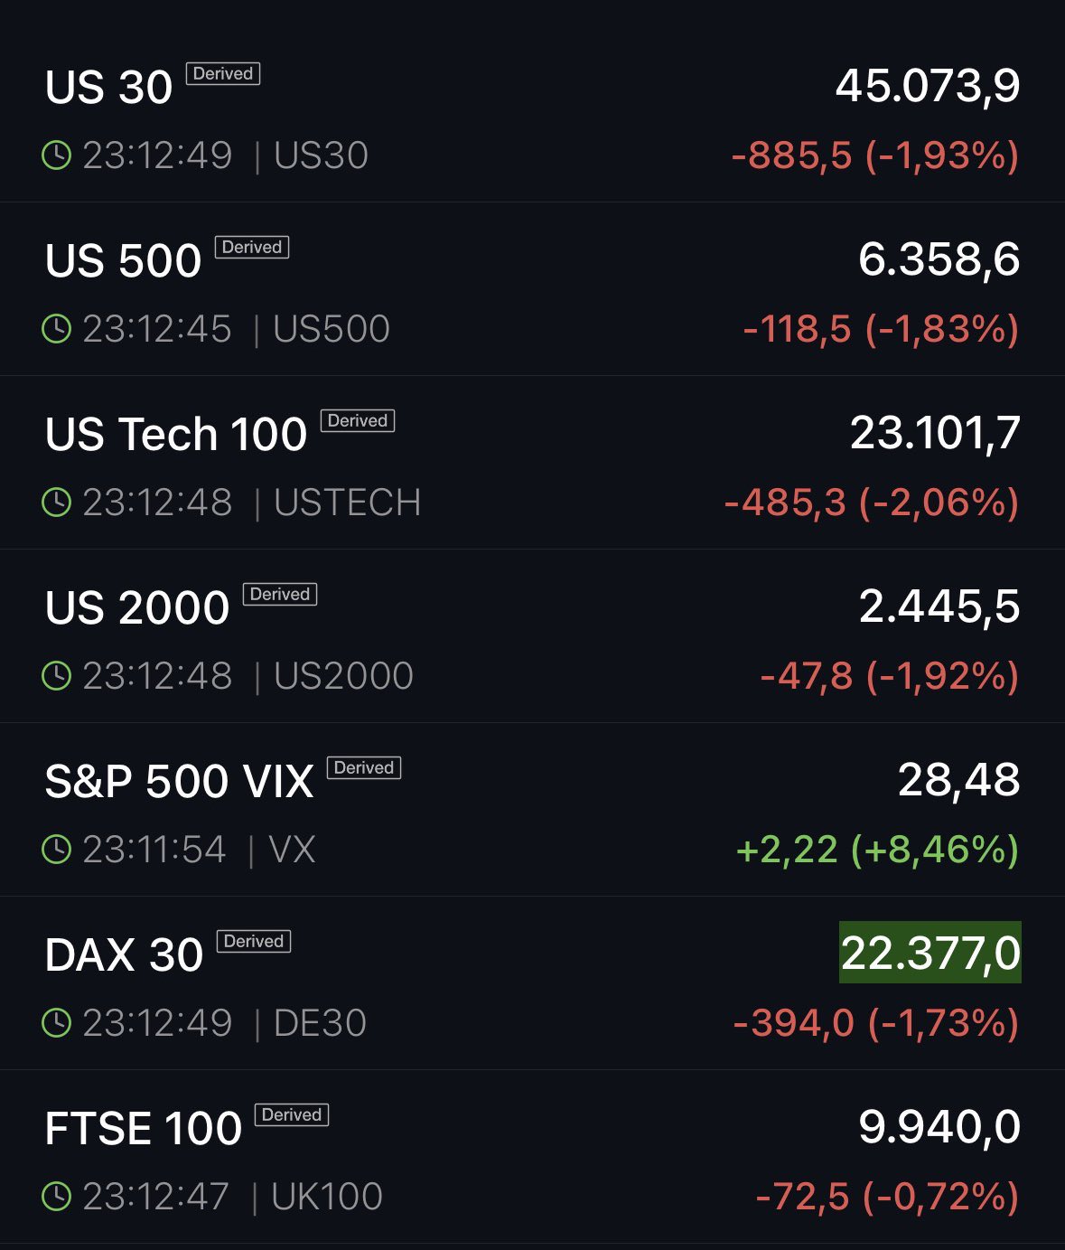Click the clock icon in S&P 500 VIX row

(x=56, y=850)
